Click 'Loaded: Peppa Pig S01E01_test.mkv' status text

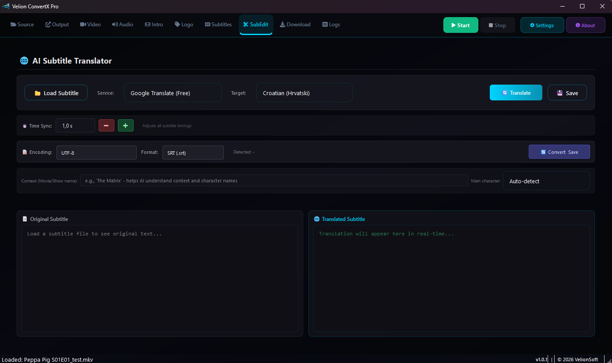pos(48,359)
